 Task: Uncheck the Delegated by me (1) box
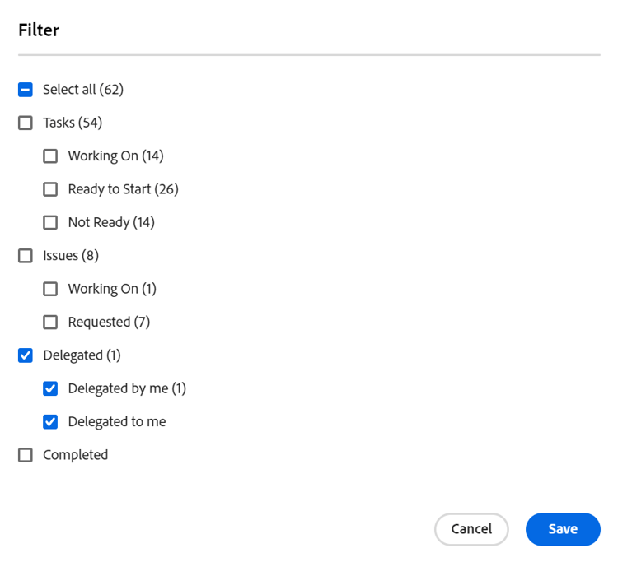pos(50,388)
